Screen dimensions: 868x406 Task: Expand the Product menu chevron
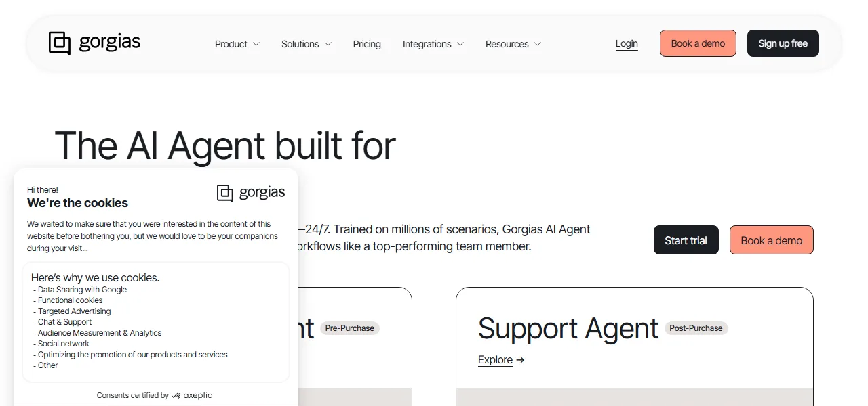click(256, 44)
